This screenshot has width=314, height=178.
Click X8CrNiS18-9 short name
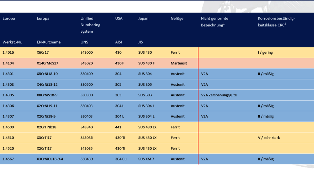[47, 95]
